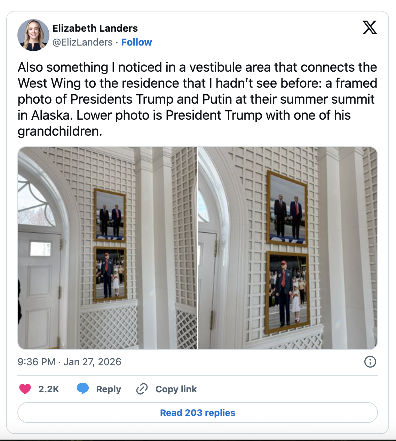The image size is (396, 441).
Task: Click the @ElizLanders handle
Action: (82, 42)
